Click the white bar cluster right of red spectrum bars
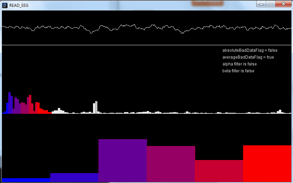 pyautogui.click(x=59, y=111)
